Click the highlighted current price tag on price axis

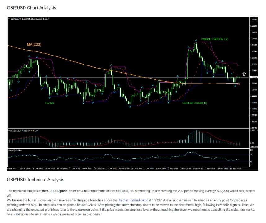254,78
